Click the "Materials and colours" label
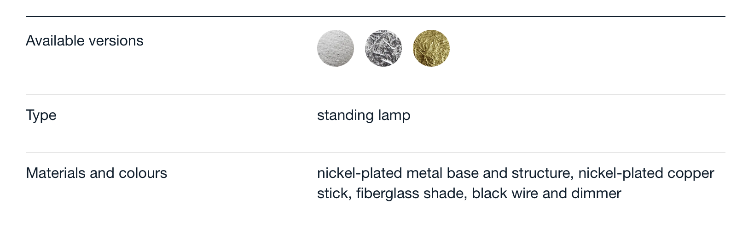The height and width of the screenshot is (228, 754). point(96,173)
